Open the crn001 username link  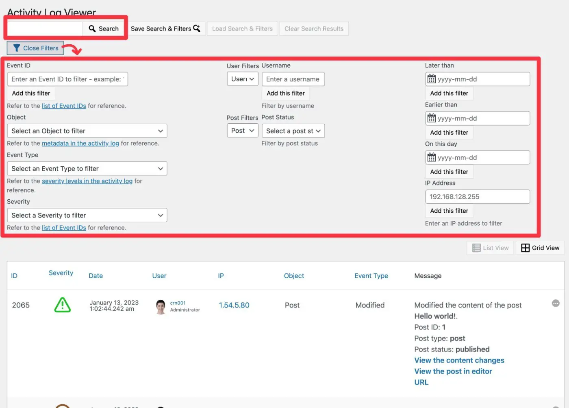178,303
